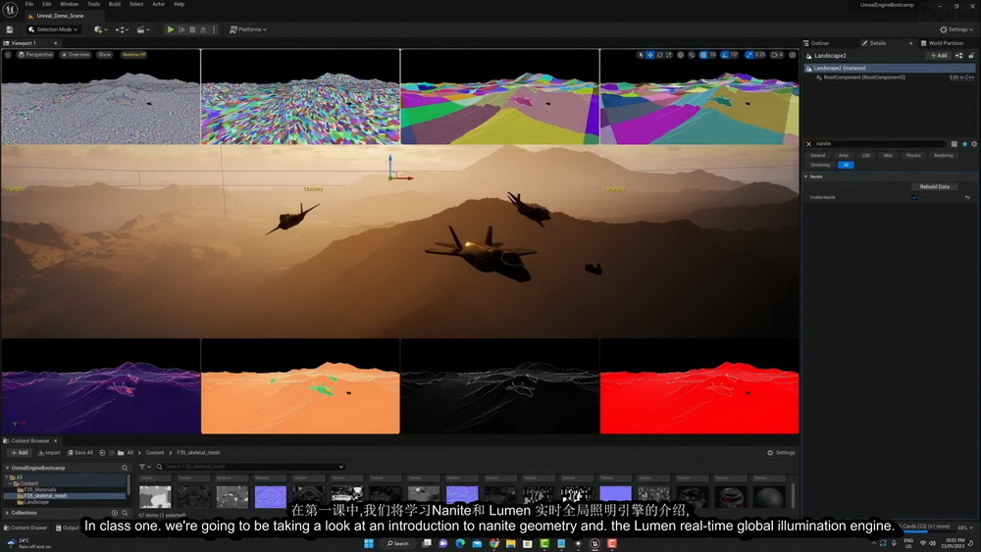Collapse the Nanite section
This screenshot has height=552, width=981.
[x=805, y=176]
